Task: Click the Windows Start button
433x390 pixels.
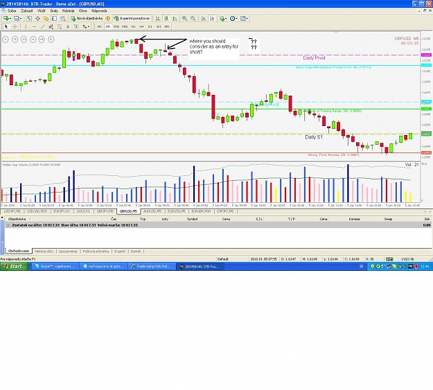Action: [x=15, y=267]
